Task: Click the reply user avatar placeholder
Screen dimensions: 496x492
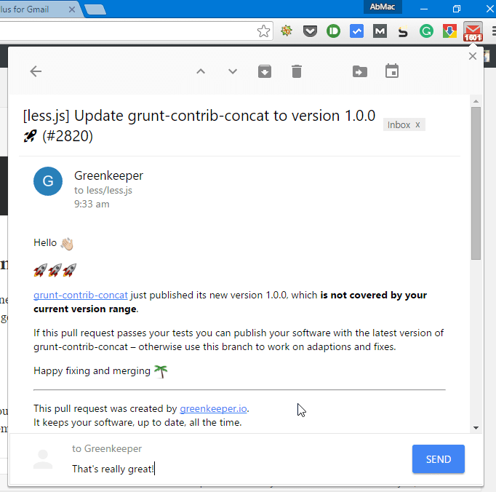Action: (43, 459)
